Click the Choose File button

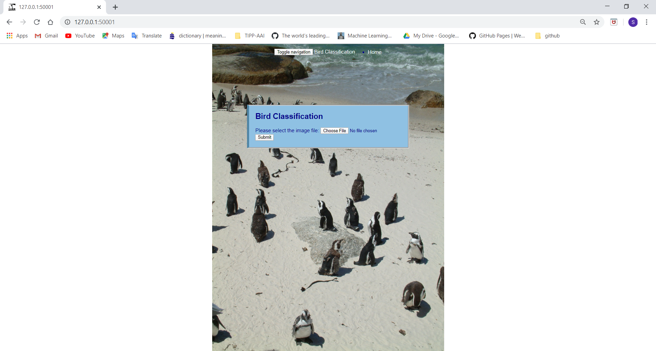(334, 131)
